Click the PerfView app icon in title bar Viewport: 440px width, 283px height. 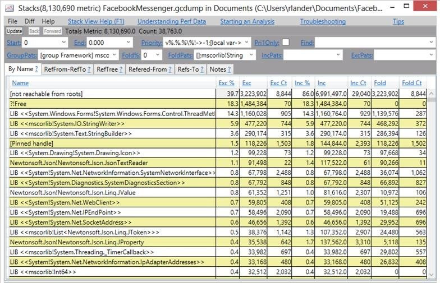(9, 8)
